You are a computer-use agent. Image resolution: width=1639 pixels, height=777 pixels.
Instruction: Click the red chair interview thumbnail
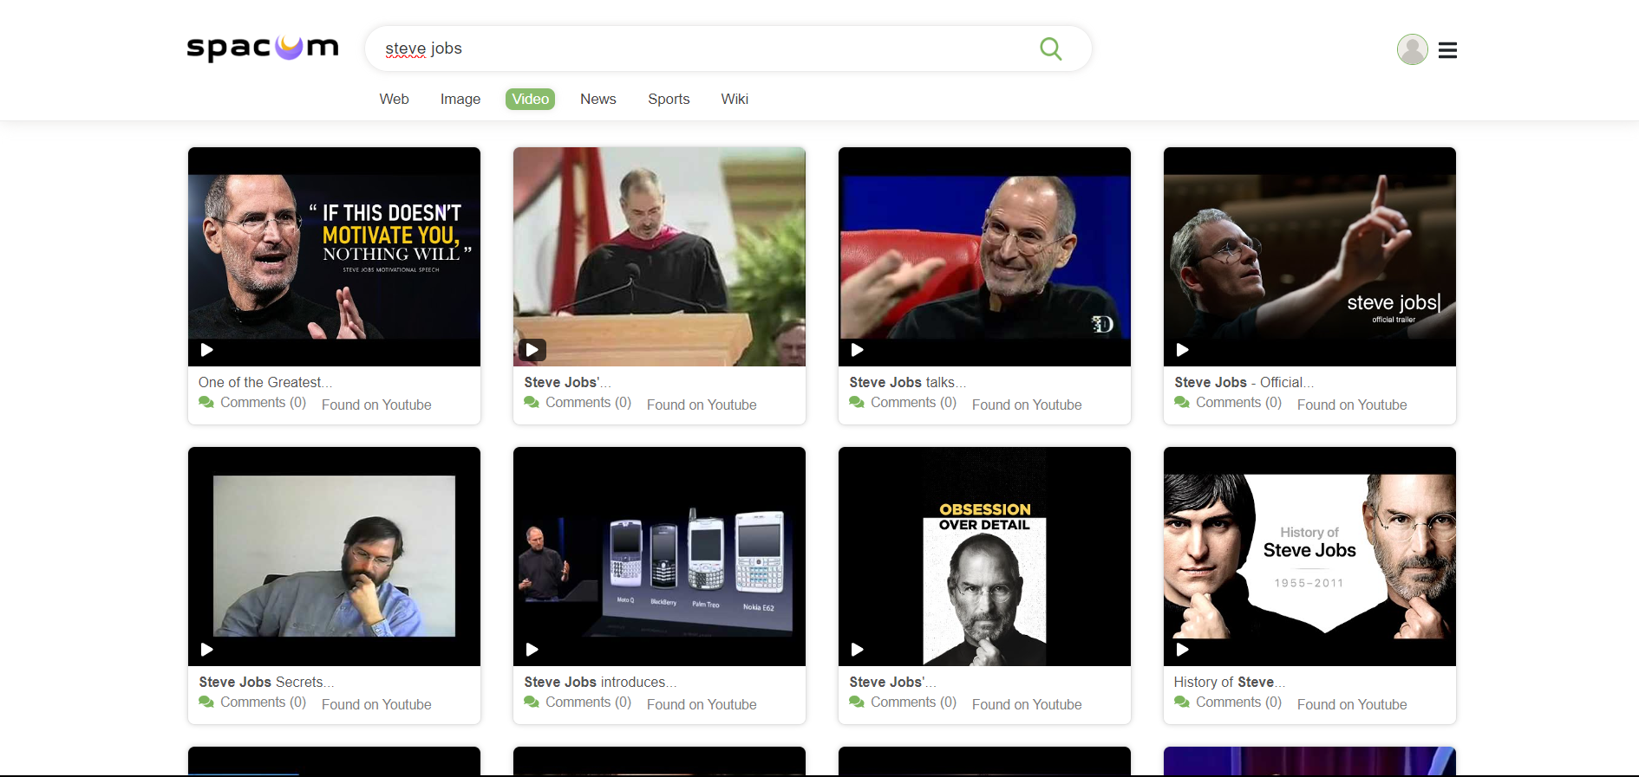tap(984, 256)
